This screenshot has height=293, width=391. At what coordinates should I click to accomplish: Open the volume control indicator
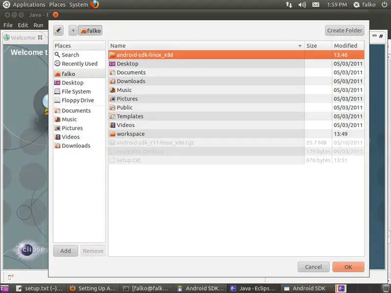[302, 4]
